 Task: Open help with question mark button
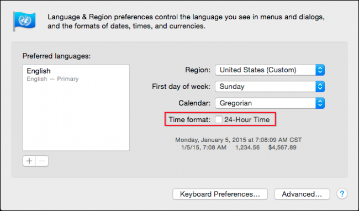(x=342, y=194)
